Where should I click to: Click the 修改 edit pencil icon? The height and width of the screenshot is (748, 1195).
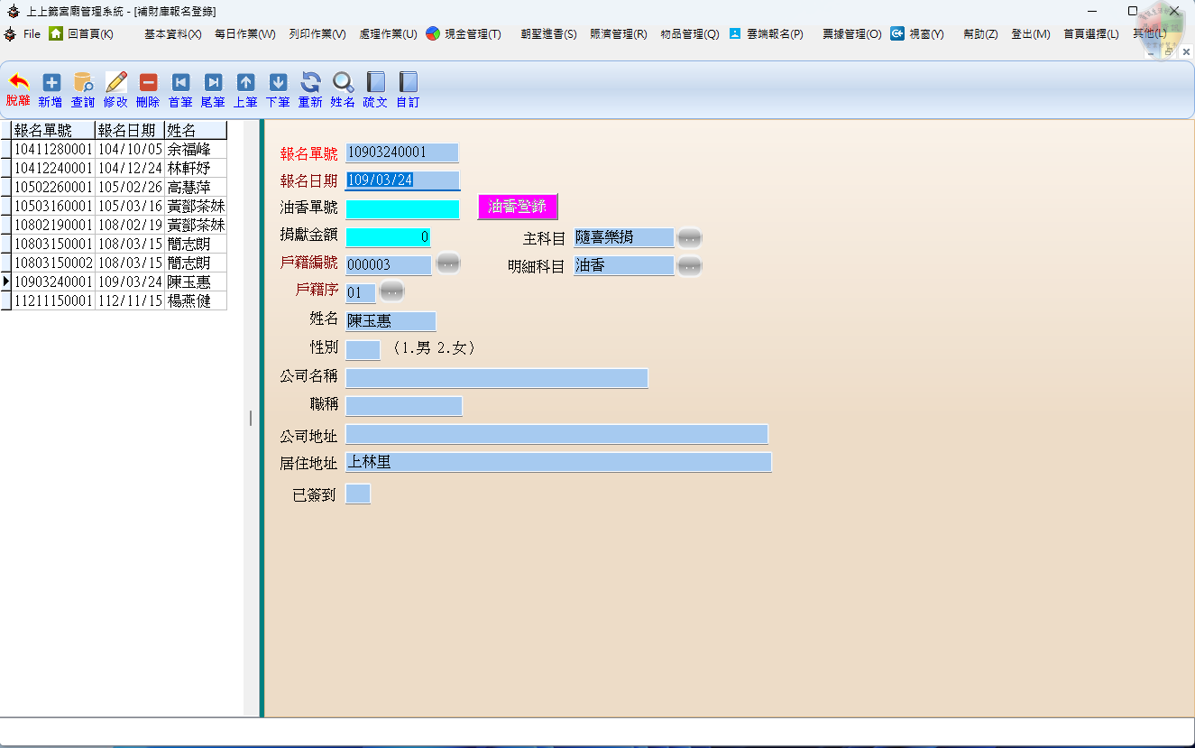tap(115, 88)
